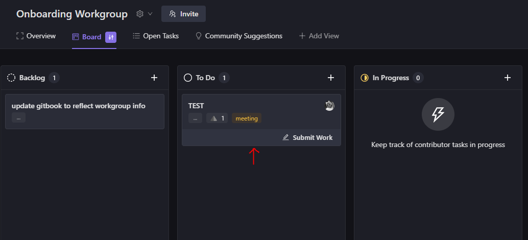The height and width of the screenshot is (240, 528).
Task: Expand the chevron next to settings gear
Action: (x=150, y=14)
